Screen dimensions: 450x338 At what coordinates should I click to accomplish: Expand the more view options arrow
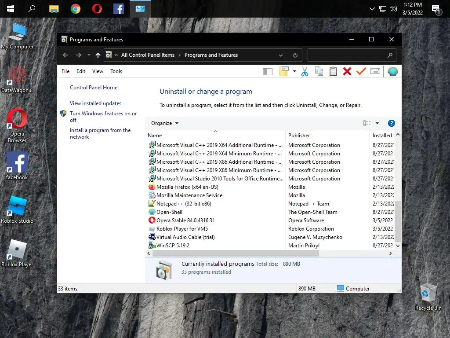377,123
